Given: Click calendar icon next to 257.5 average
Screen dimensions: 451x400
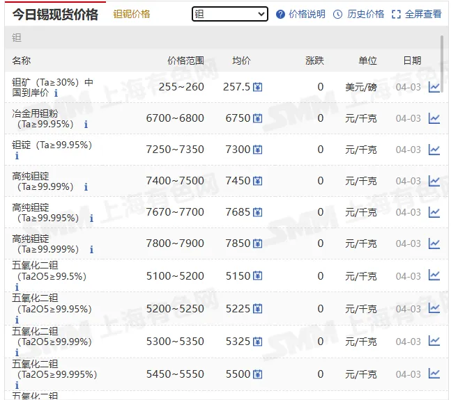Looking at the screenshot, I should pos(257,87).
